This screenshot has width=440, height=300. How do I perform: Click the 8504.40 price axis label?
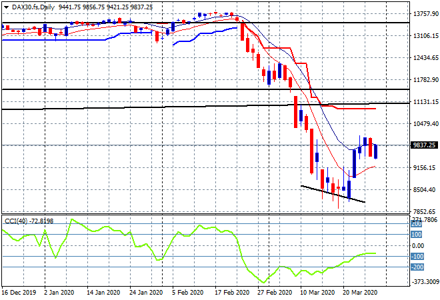click(425, 190)
